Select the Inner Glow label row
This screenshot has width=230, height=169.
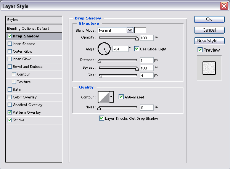click(x=34, y=59)
